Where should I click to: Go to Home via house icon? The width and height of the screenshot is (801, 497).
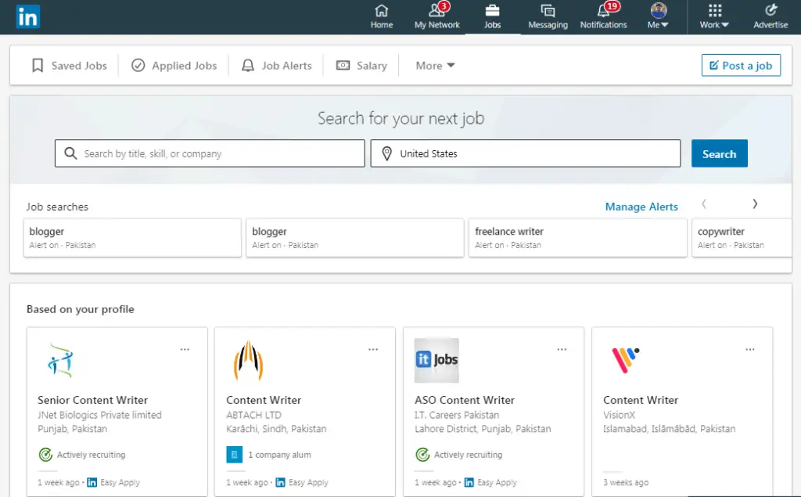[x=382, y=11]
